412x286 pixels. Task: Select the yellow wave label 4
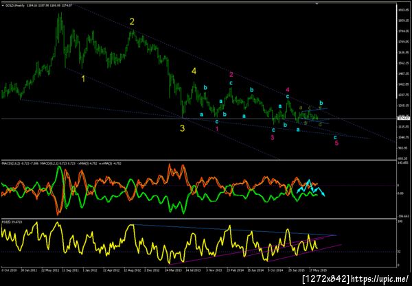point(194,71)
